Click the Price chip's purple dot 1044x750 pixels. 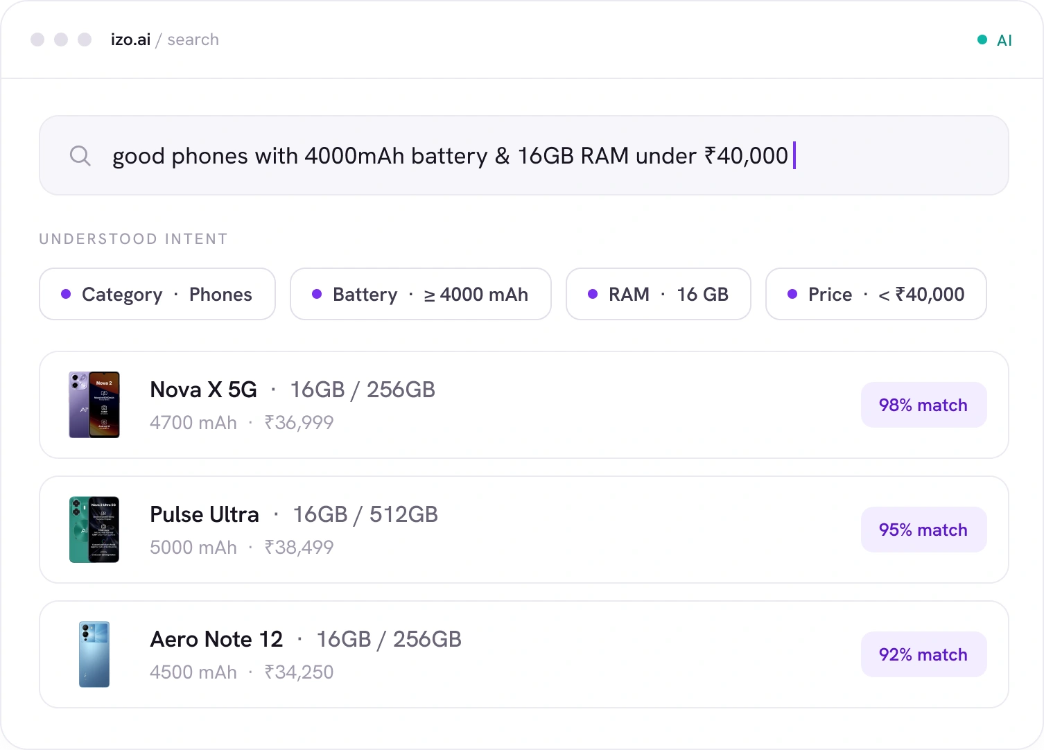pyautogui.click(x=792, y=294)
